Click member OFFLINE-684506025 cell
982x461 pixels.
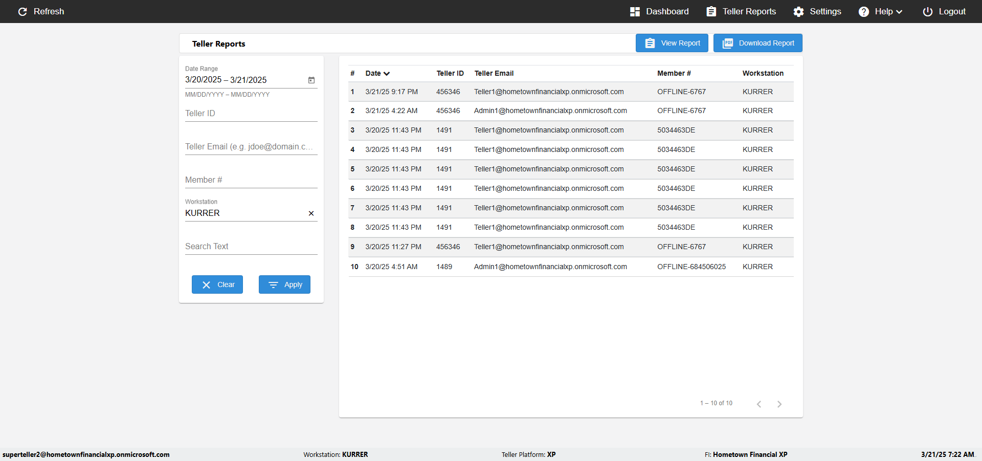pyautogui.click(x=691, y=267)
